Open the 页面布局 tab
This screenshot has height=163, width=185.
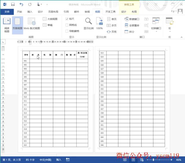53,12
